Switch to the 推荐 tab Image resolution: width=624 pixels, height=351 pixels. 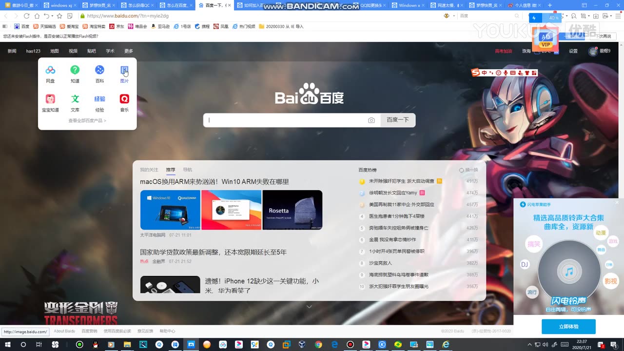171,170
